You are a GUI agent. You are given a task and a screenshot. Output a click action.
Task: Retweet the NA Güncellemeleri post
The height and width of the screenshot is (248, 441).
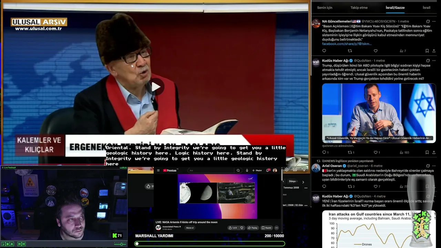pyautogui.click(x=350, y=51)
